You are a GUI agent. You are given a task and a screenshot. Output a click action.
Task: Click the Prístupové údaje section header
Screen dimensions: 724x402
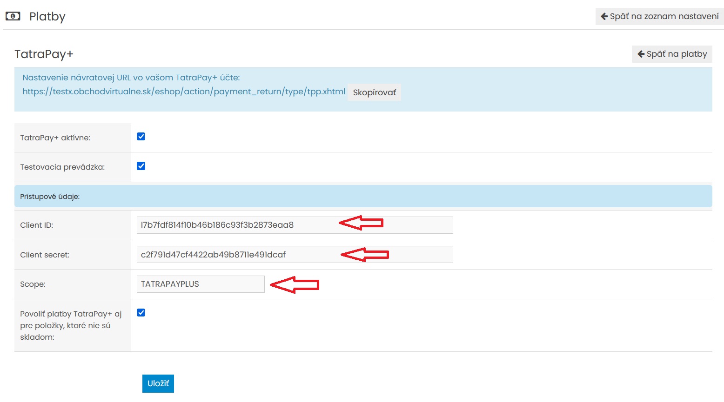[x=50, y=197]
